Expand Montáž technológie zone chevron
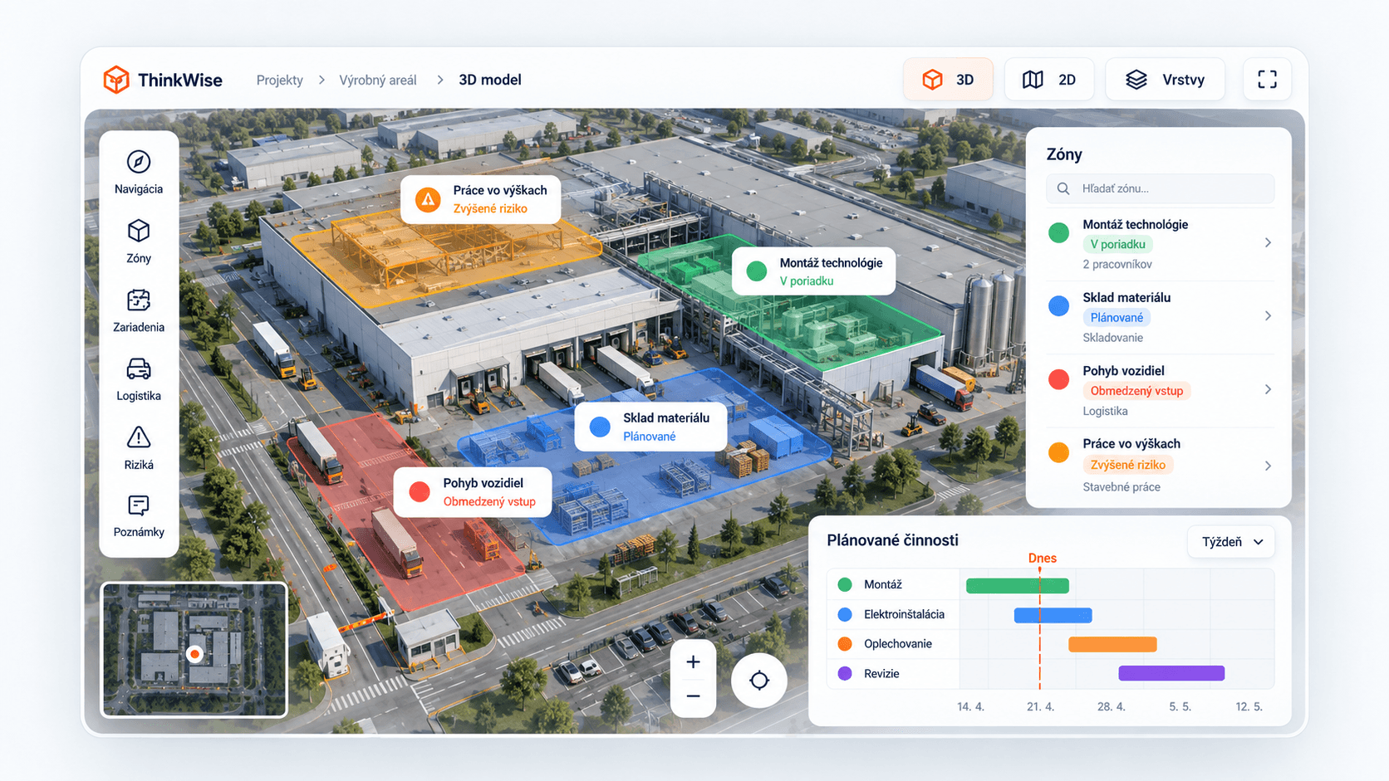The image size is (1389, 781). (1268, 243)
